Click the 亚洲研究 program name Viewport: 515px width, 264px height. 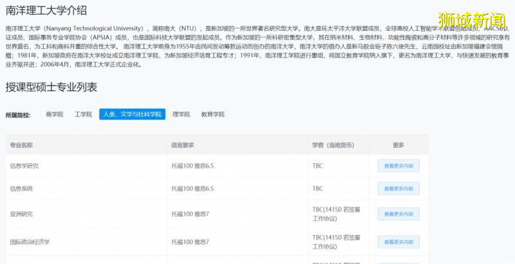pos(21,214)
